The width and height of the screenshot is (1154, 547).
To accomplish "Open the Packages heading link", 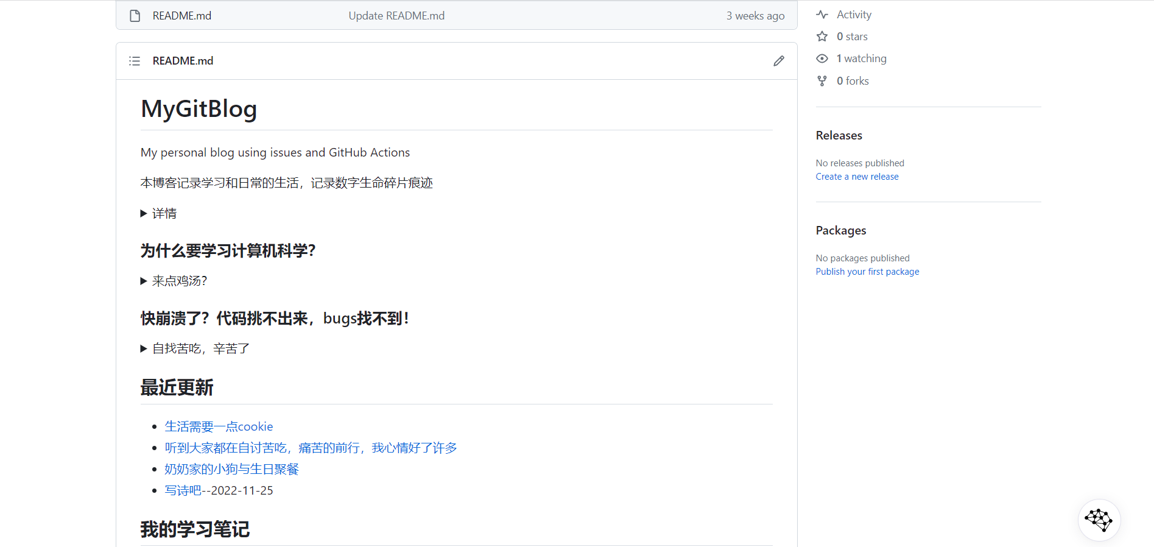I will tap(841, 230).
